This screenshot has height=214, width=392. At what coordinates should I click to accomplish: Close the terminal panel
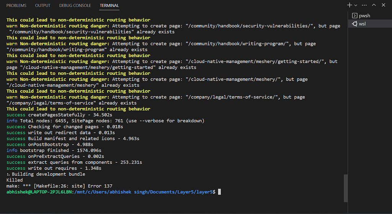pyautogui.click(x=384, y=5)
